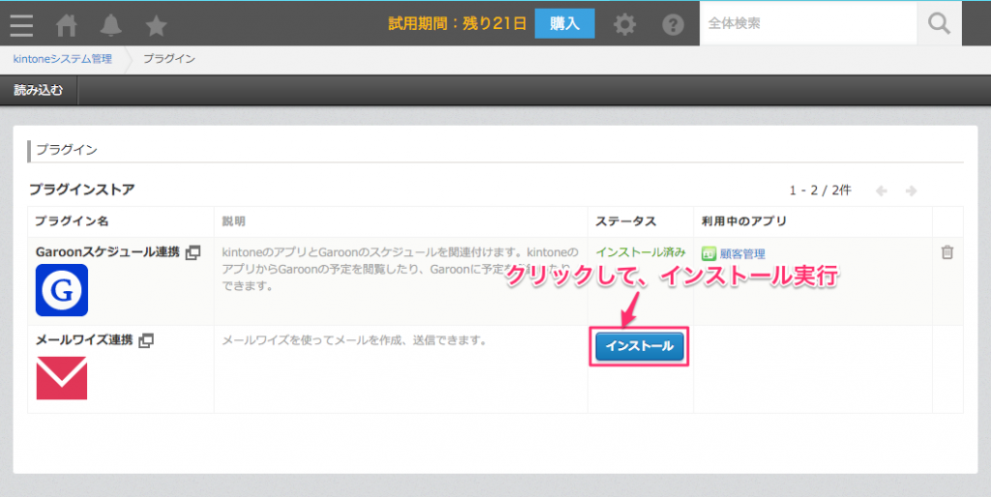
Task: Click the プラグイン breadcrumb text
Action: pos(168,59)
